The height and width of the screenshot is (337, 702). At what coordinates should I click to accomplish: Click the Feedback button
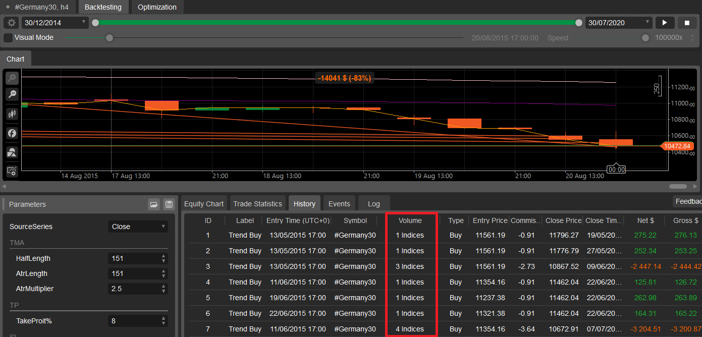[687, 201]
